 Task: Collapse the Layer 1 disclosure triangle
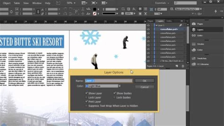click(x=156, y=25)
